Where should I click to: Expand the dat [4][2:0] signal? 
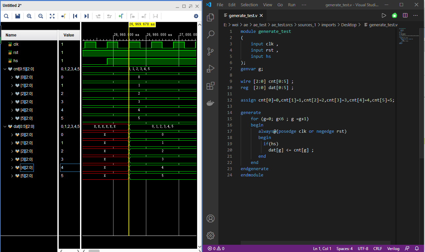(x=12, y=168)
